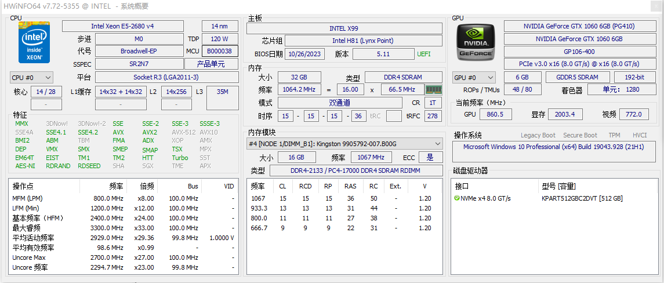The height and width of the screenshot is (283, 664).
Task: Select the Intel H81 (Lynx Point) chipset field
Action: point(362,41)
